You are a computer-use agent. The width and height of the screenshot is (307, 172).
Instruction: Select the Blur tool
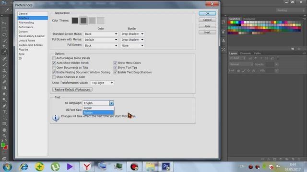click(x=4, y=94)
